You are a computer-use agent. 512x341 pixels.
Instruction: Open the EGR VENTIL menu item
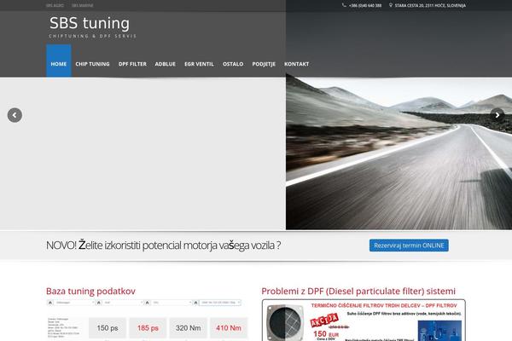(x=199, y=64)
